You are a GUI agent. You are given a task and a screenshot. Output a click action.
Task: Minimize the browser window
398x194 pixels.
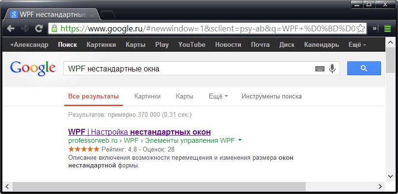pyautogui.click(x=357, y=4)
